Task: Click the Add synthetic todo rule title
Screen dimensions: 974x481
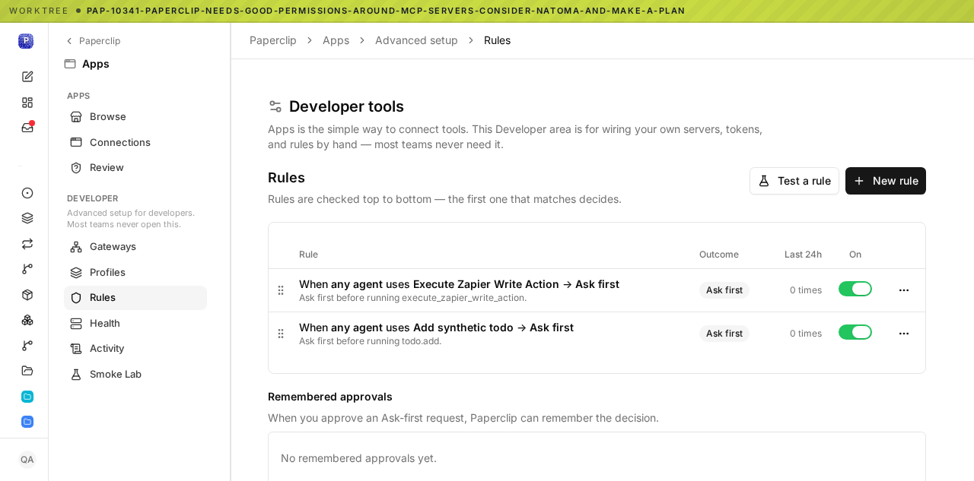Action: click(x=436, y=328)
